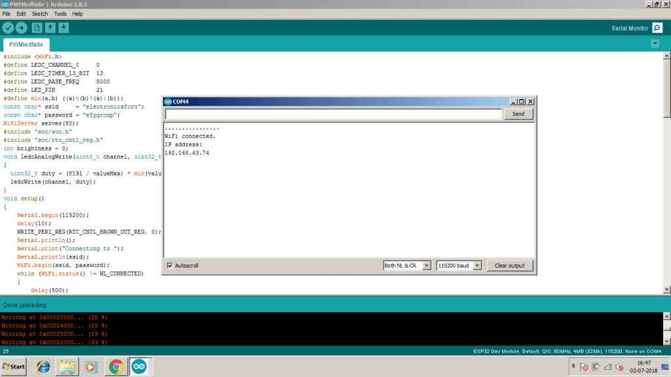Open Chrome from the taskbar
The width and height of the screenshot is (671, 377).
(x=115, y=367)
